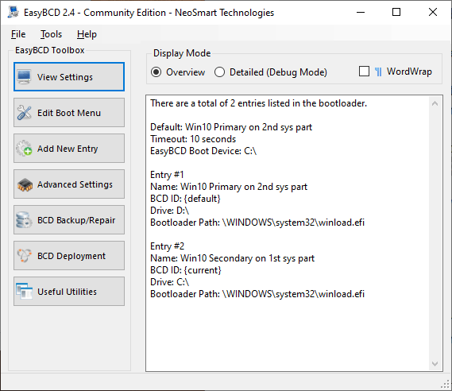Click the View Settings monitor icon
452x391 pixels.
coord(24,77)
